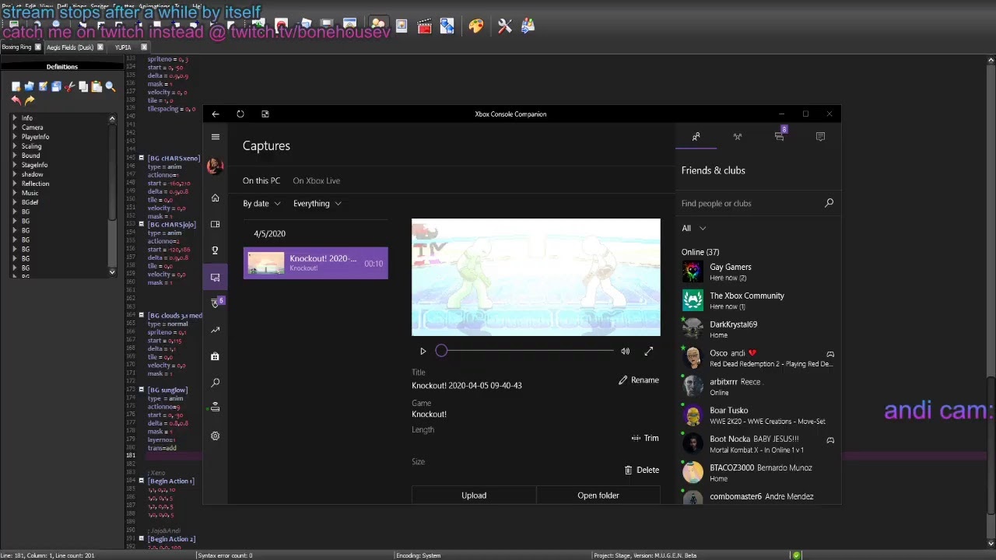Open the Gay Gamers club entry
Image resolution: width=996 pixels, height=560 pixels.
pyautogui.click(x=758, y=272)
